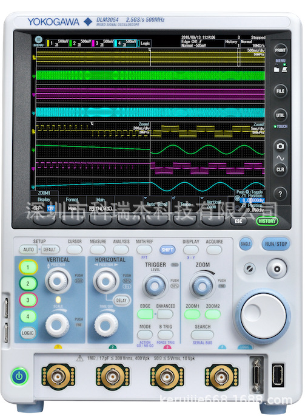Tap the RUN/STOP key
Screen dimensions: 305x416
[x=276, y=244]
